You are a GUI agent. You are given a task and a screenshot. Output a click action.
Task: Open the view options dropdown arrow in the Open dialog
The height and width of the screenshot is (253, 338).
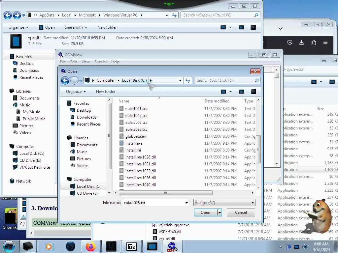[x=230, y=92]
